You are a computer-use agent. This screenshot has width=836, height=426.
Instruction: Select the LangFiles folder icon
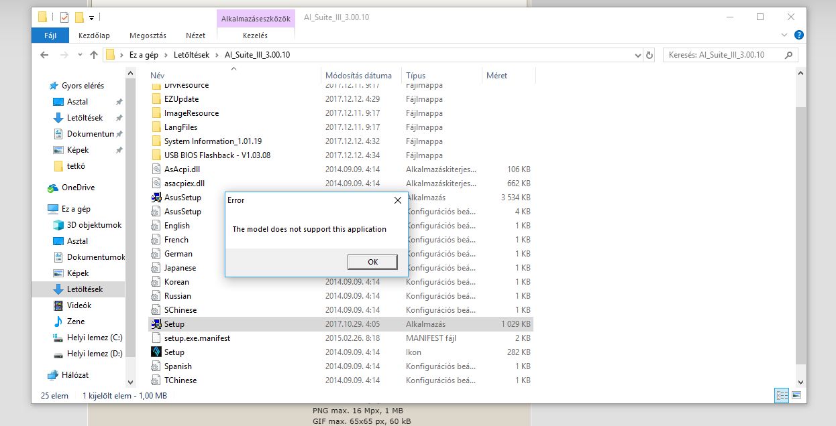click(x=156, y=127)
